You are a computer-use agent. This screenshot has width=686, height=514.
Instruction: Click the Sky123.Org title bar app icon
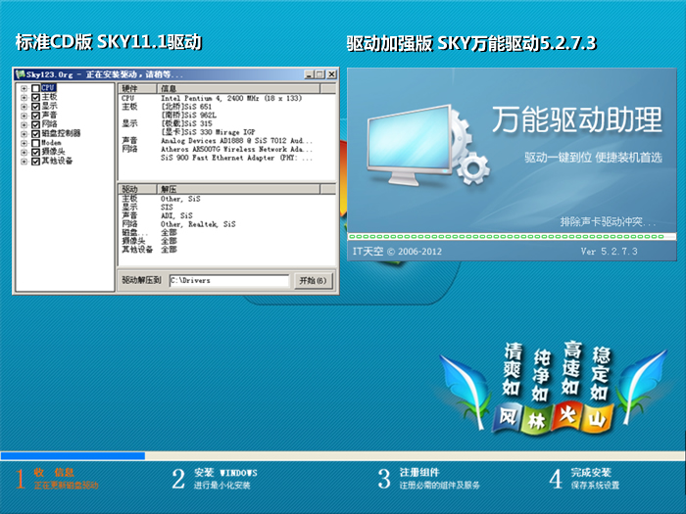[x=22, y=74]
